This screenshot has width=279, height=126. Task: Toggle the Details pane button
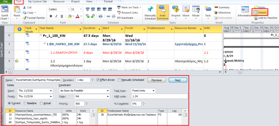(x=260, y=13)
